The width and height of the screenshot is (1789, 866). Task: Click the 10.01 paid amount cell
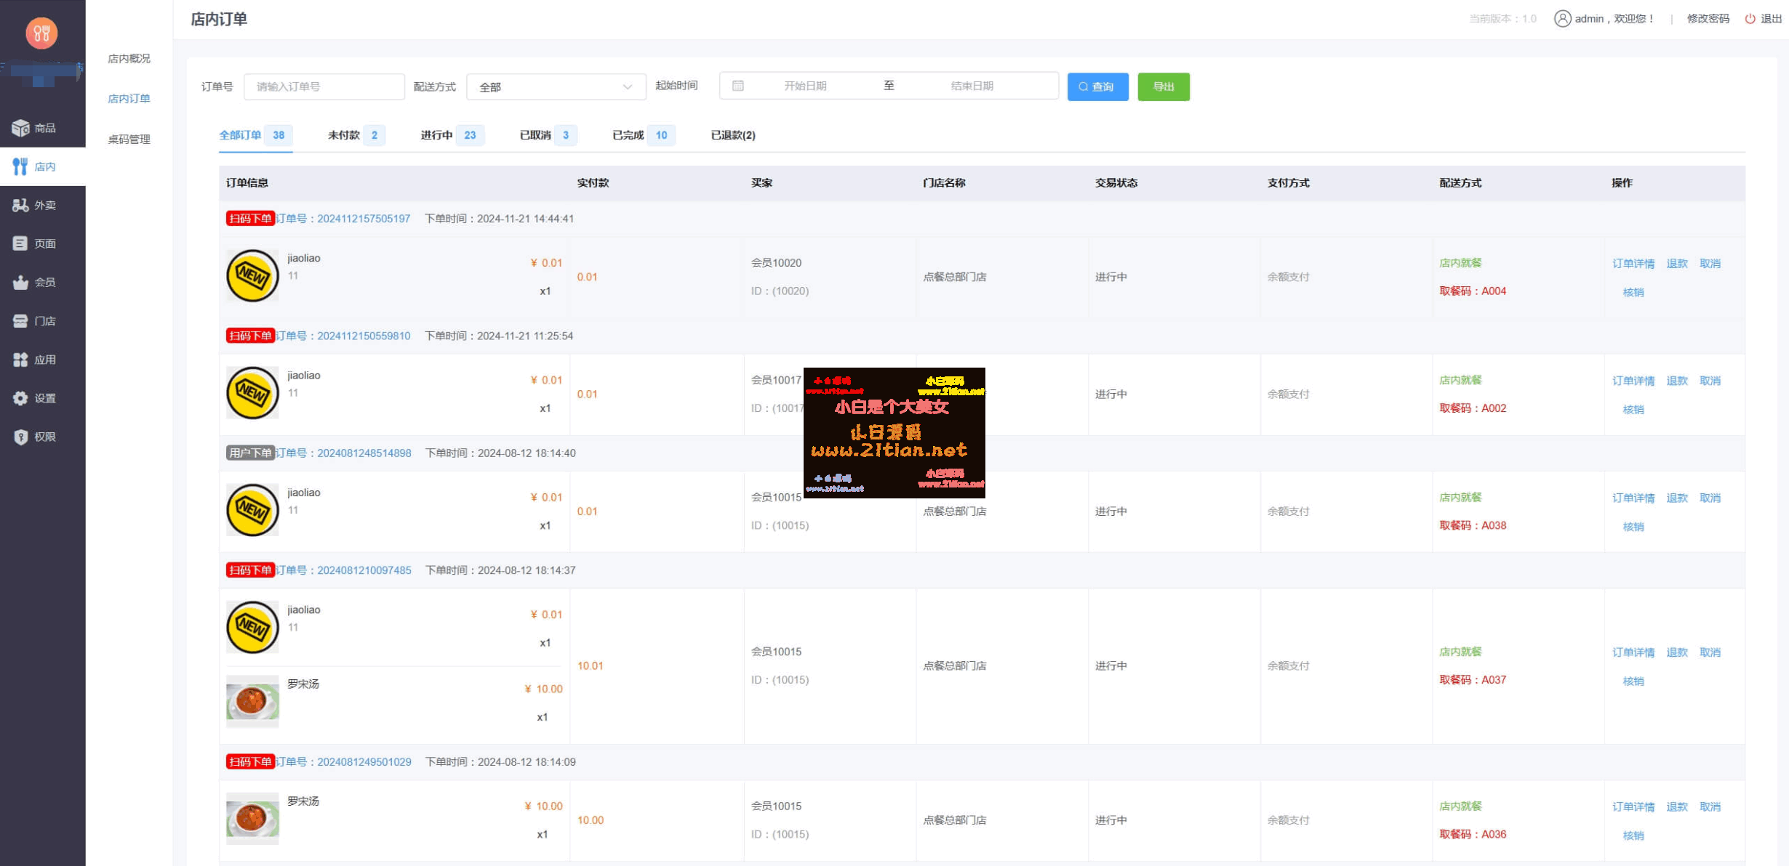pyautogui.click(x=591, y=666)
